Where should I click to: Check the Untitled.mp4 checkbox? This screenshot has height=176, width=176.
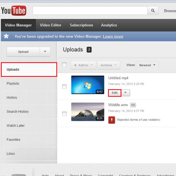[64, 87]
